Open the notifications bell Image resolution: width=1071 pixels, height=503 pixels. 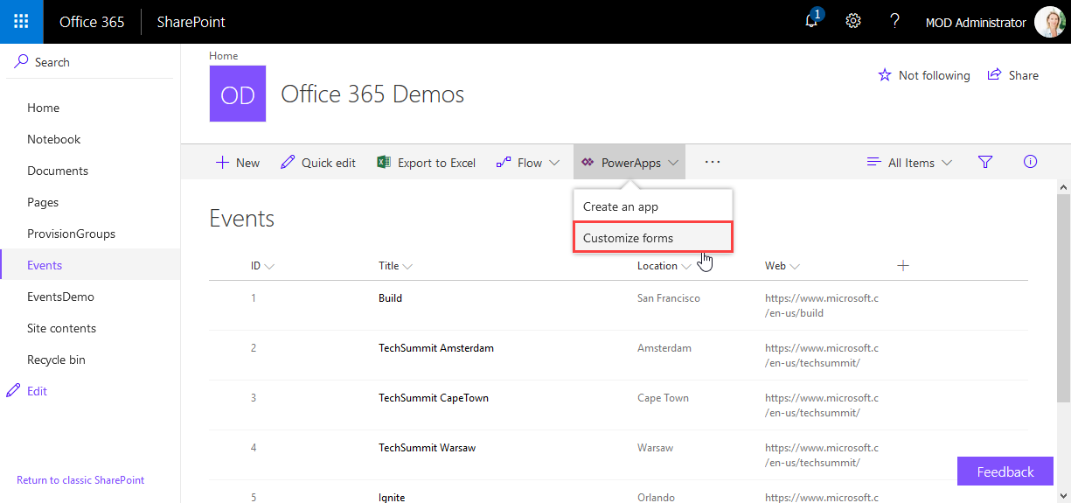(x=812, y=21)
